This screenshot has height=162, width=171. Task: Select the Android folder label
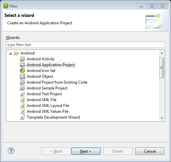click(x=27, y=53)
